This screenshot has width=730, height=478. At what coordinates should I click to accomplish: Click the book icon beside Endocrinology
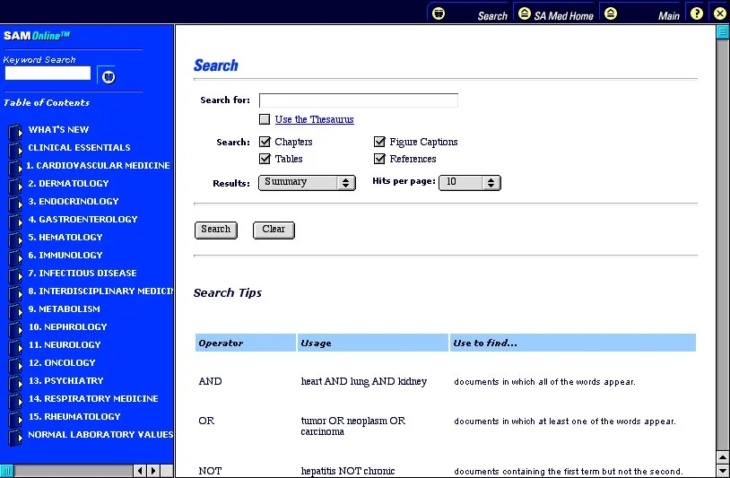pos(15,204)
